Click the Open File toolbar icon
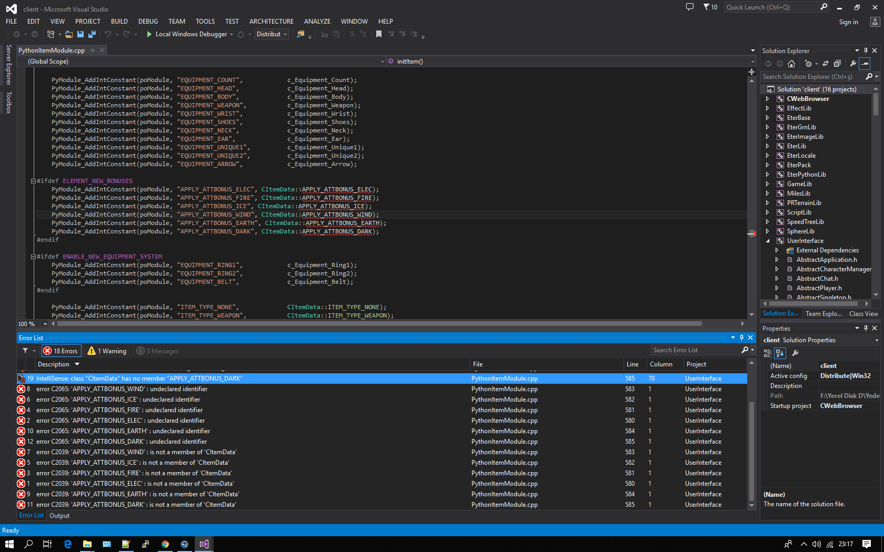 click(x=69, y=34)
